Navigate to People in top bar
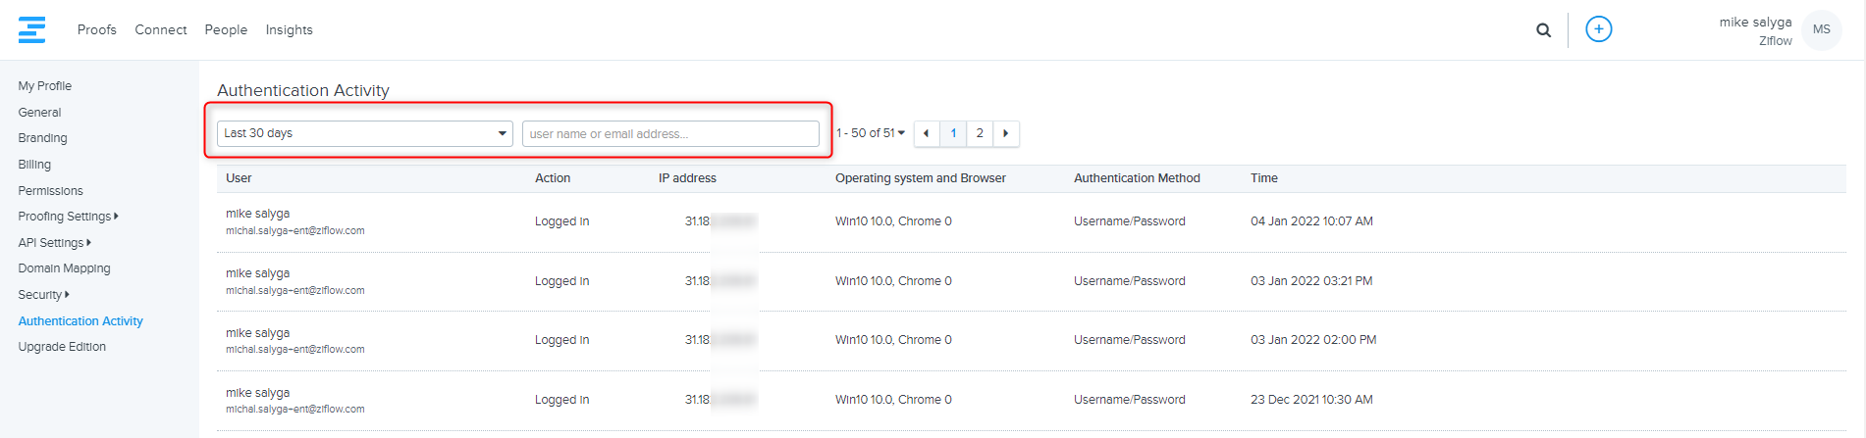This screenshot has width=1866, height=438. (x=226, y=30)
